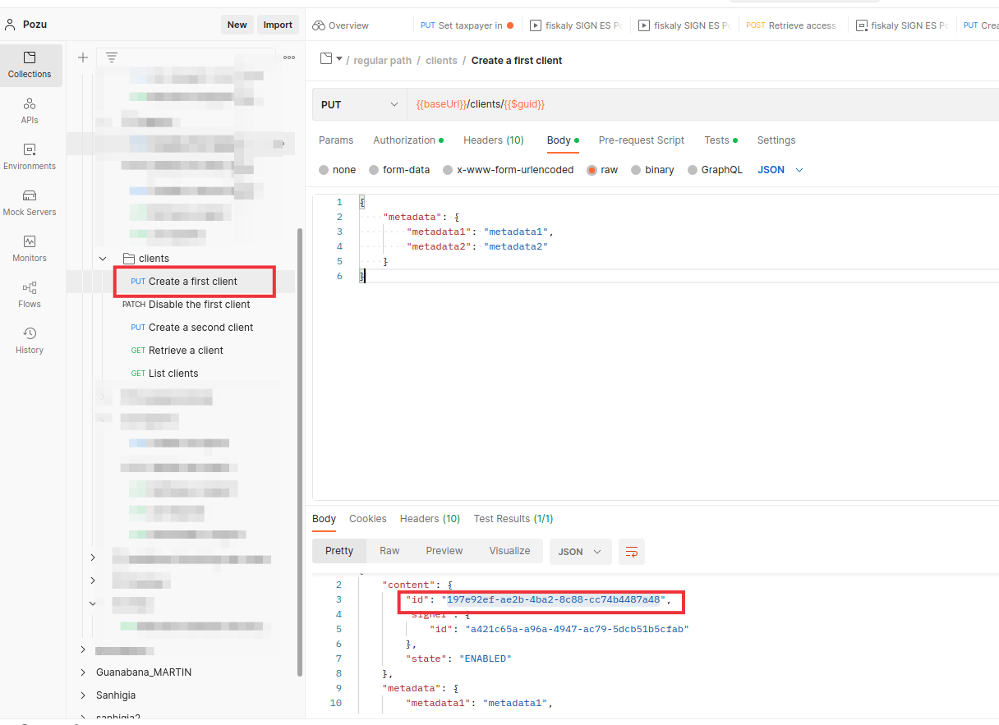
Task: Open the response Headers (10) tab
Action: coord(430,519)
